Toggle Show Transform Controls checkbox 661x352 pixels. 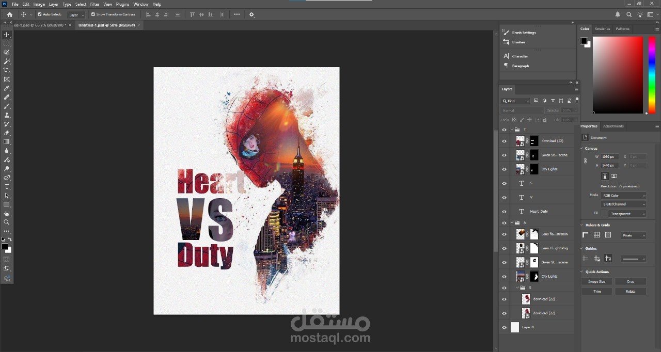(93, 14)
